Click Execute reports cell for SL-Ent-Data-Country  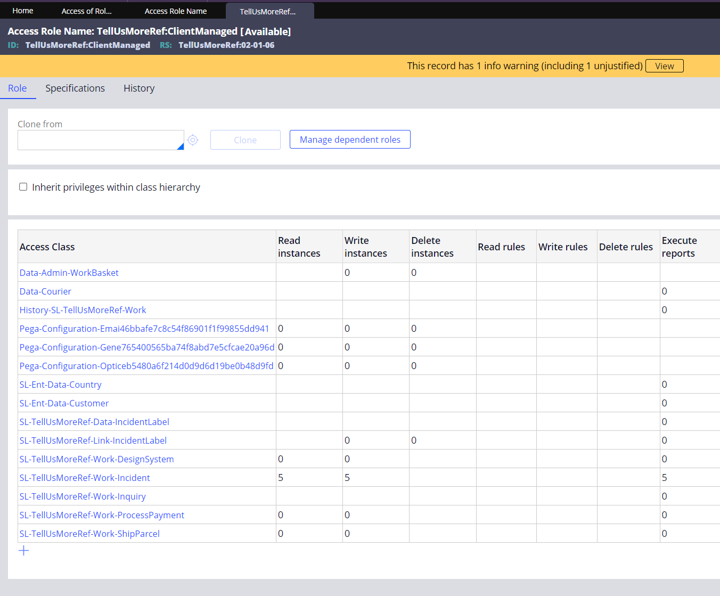pyautogui.click(x=690, y=385)
